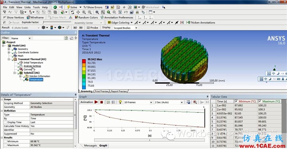Screen dimensions: 287x149
Task: Collapse the Transient Thermal (A5) tree node
Action: point(9,59)
